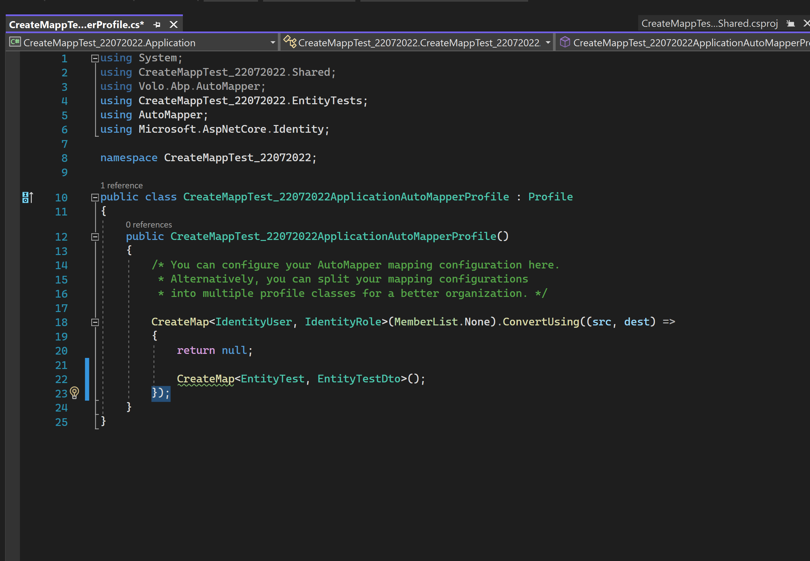Click the '0 references' CodeLens link above the constructor
This screenshot has width=810, height=561.
coord(149,225)
